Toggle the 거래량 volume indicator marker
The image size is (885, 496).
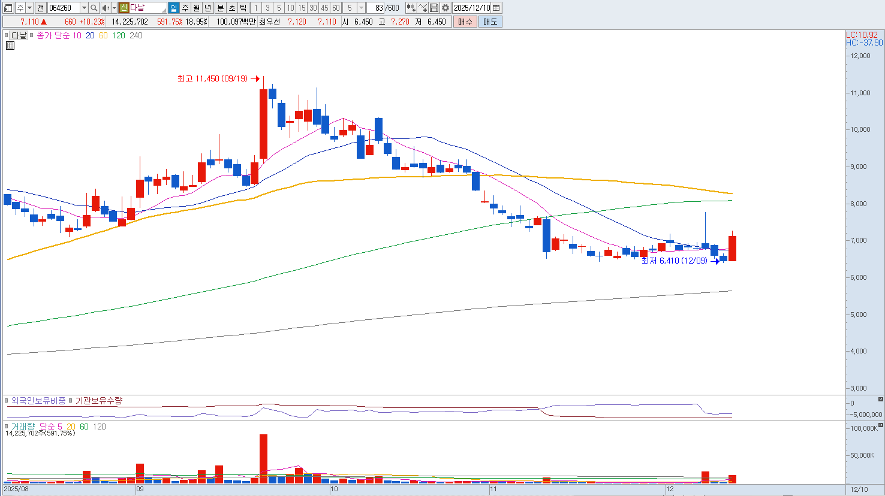(x=7, y=427)
